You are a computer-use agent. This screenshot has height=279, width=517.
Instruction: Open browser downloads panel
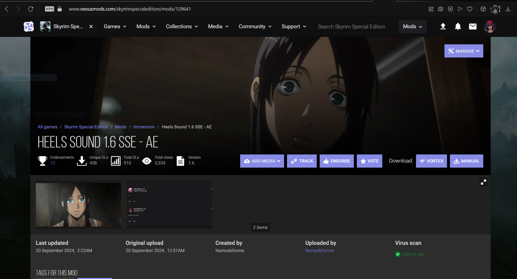508,9
